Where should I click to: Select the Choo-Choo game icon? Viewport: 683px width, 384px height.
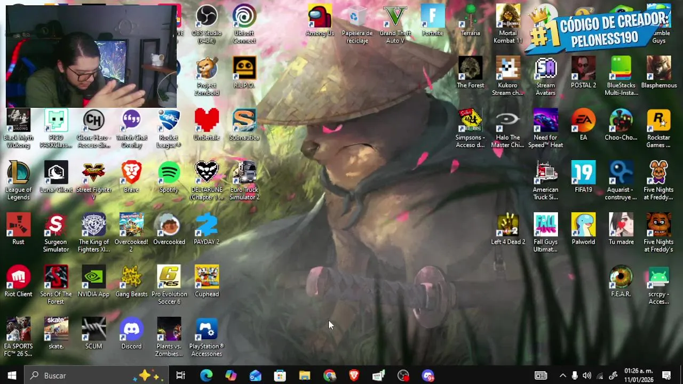point(621,121)
